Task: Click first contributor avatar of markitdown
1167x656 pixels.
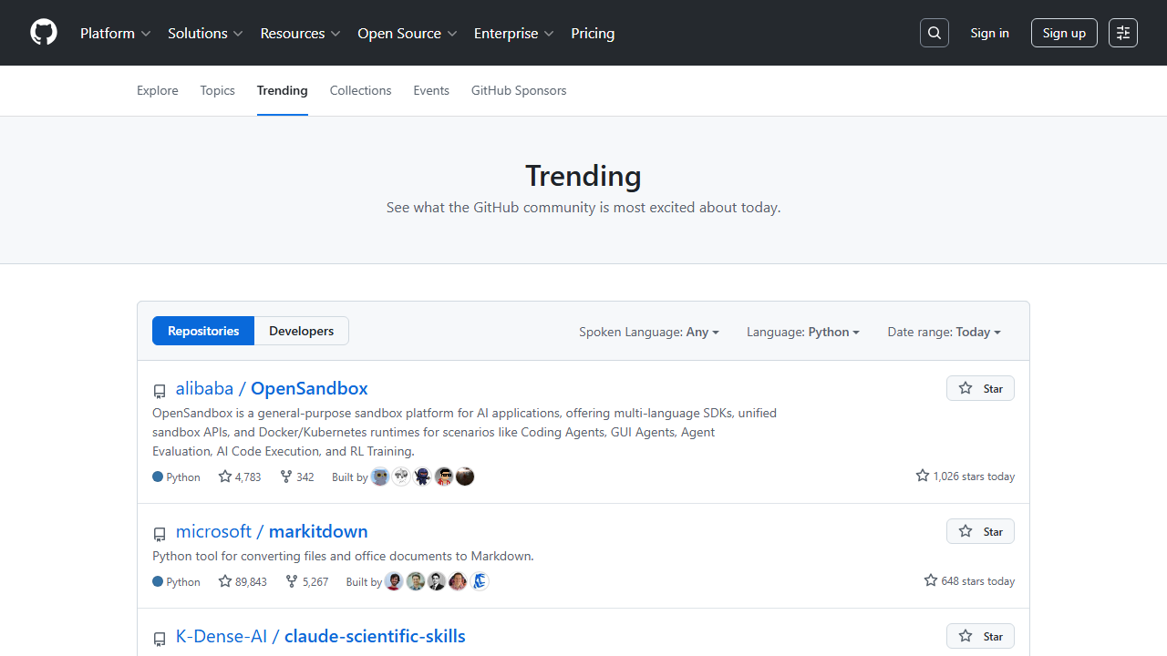Action: [x=394, y=581]
